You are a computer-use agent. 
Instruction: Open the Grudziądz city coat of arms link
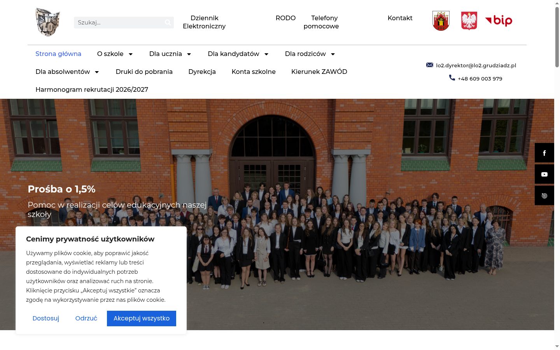coord(441,21)
